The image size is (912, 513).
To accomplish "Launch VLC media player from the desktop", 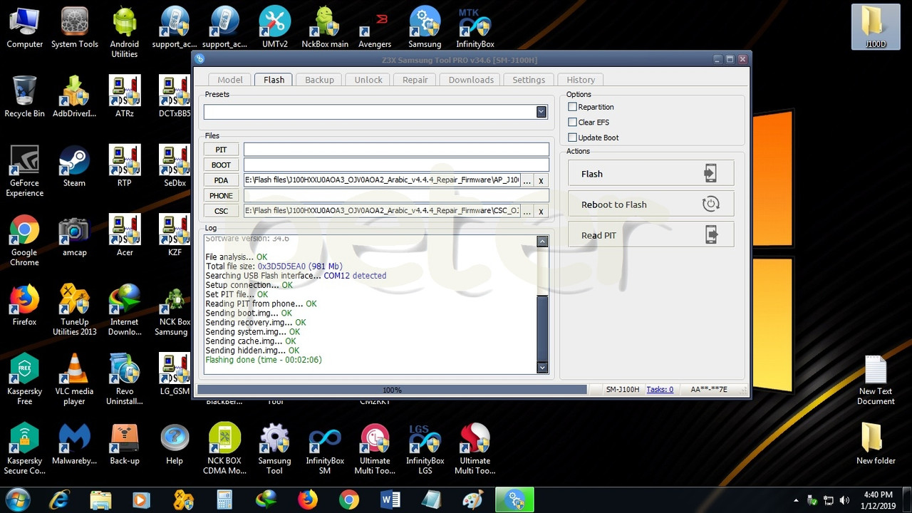I will pyautogui.click(x=74, y=380).
